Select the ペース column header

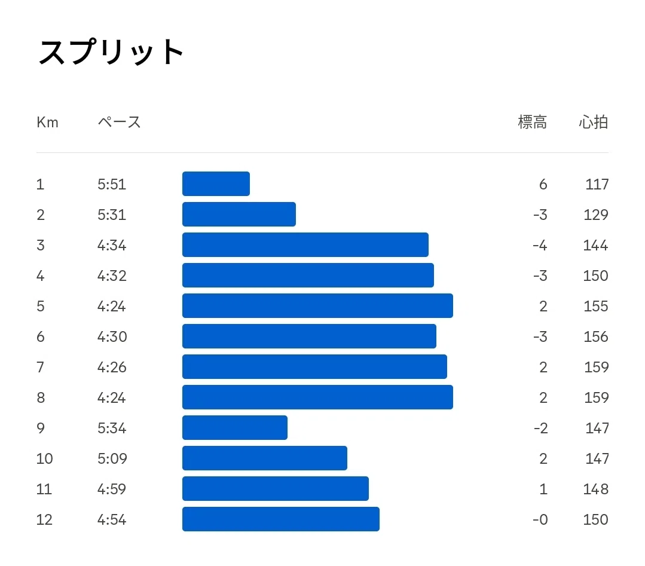point(120,122)
